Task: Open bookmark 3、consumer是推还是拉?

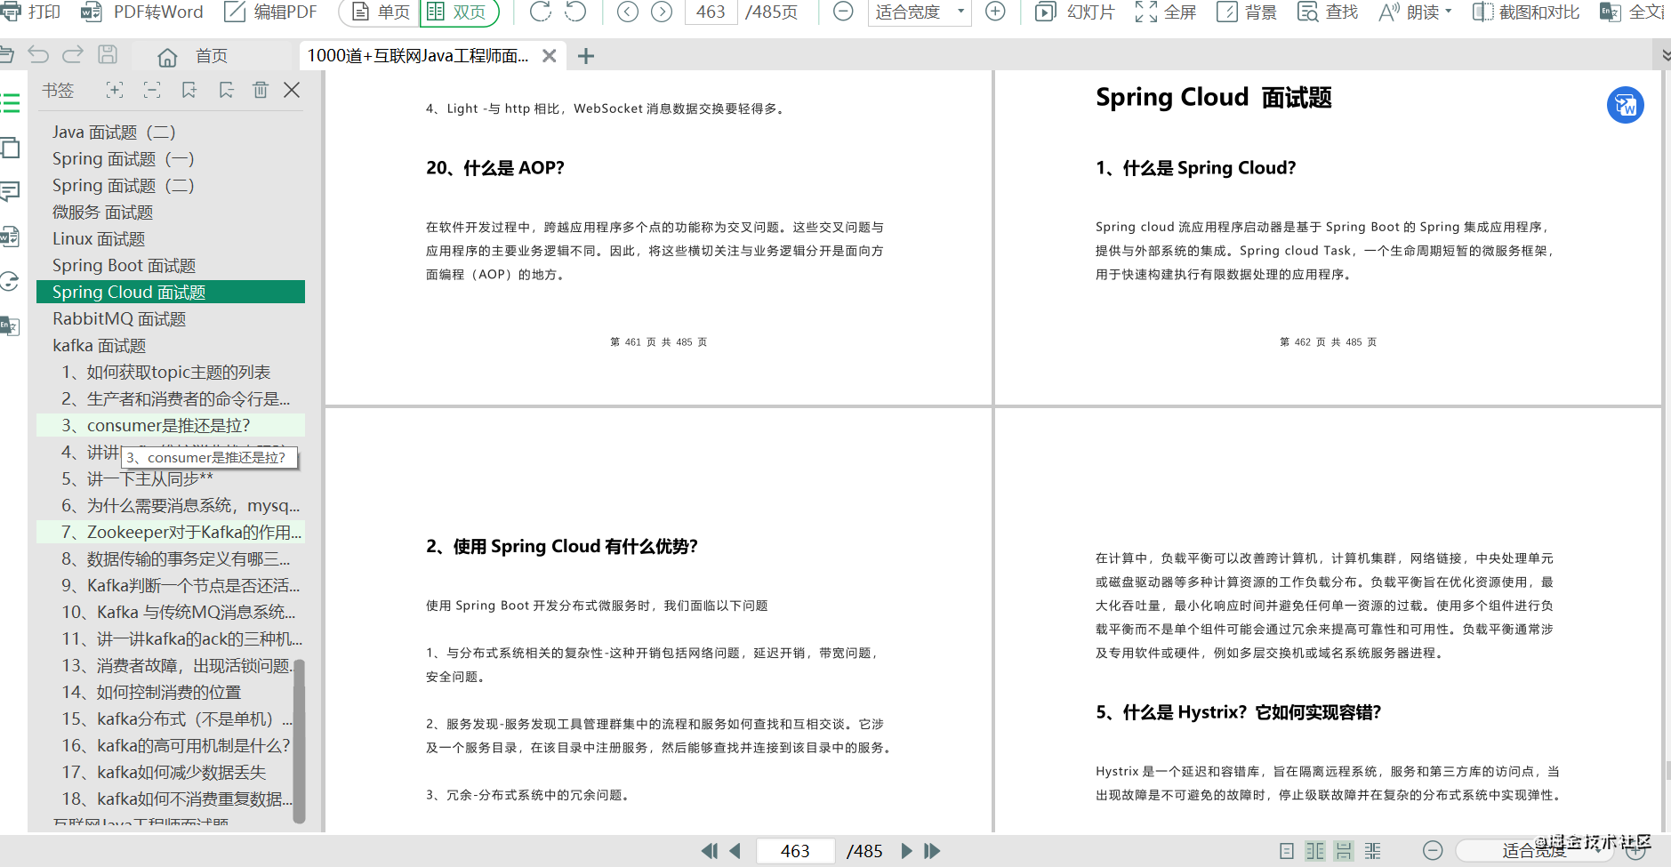Action: click(x=171, y=425)
